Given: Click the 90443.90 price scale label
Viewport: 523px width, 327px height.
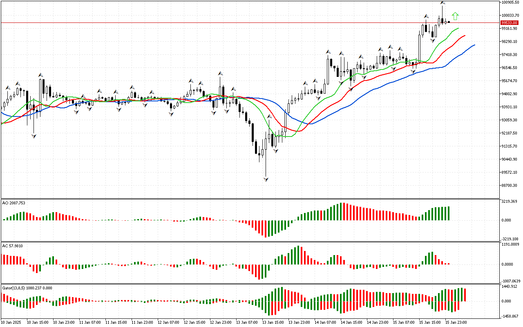Looking at the screenshot, I should pyautogui.click(x=510, y=159).
